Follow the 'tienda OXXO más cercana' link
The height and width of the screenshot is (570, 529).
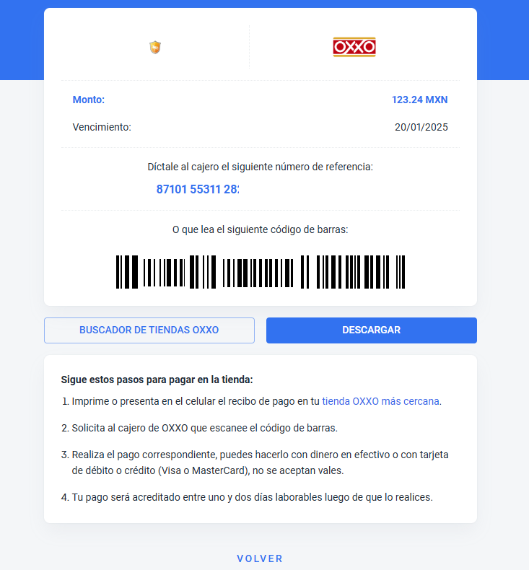(380, 401)
